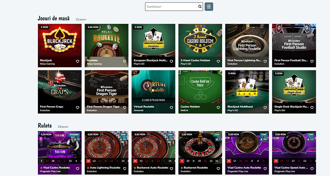Add Blackjack Multihand to favorites

[265, 108]
